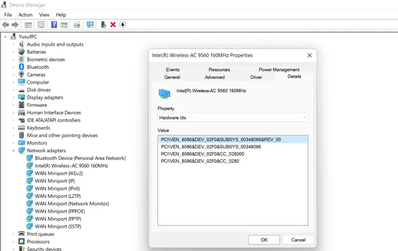Select WAN Miniport (IP) adapter
The height and width of the screenshot is (251, 398).
[55, 181]
